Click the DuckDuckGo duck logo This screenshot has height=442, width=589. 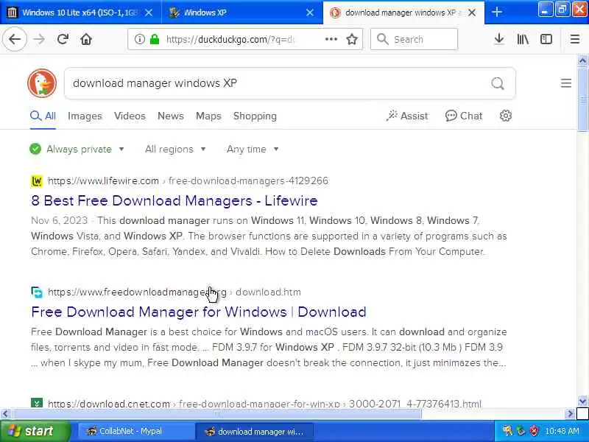[42, 83]
